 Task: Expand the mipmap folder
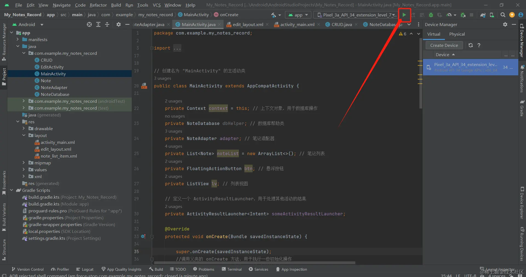click(x=24, y=163)
